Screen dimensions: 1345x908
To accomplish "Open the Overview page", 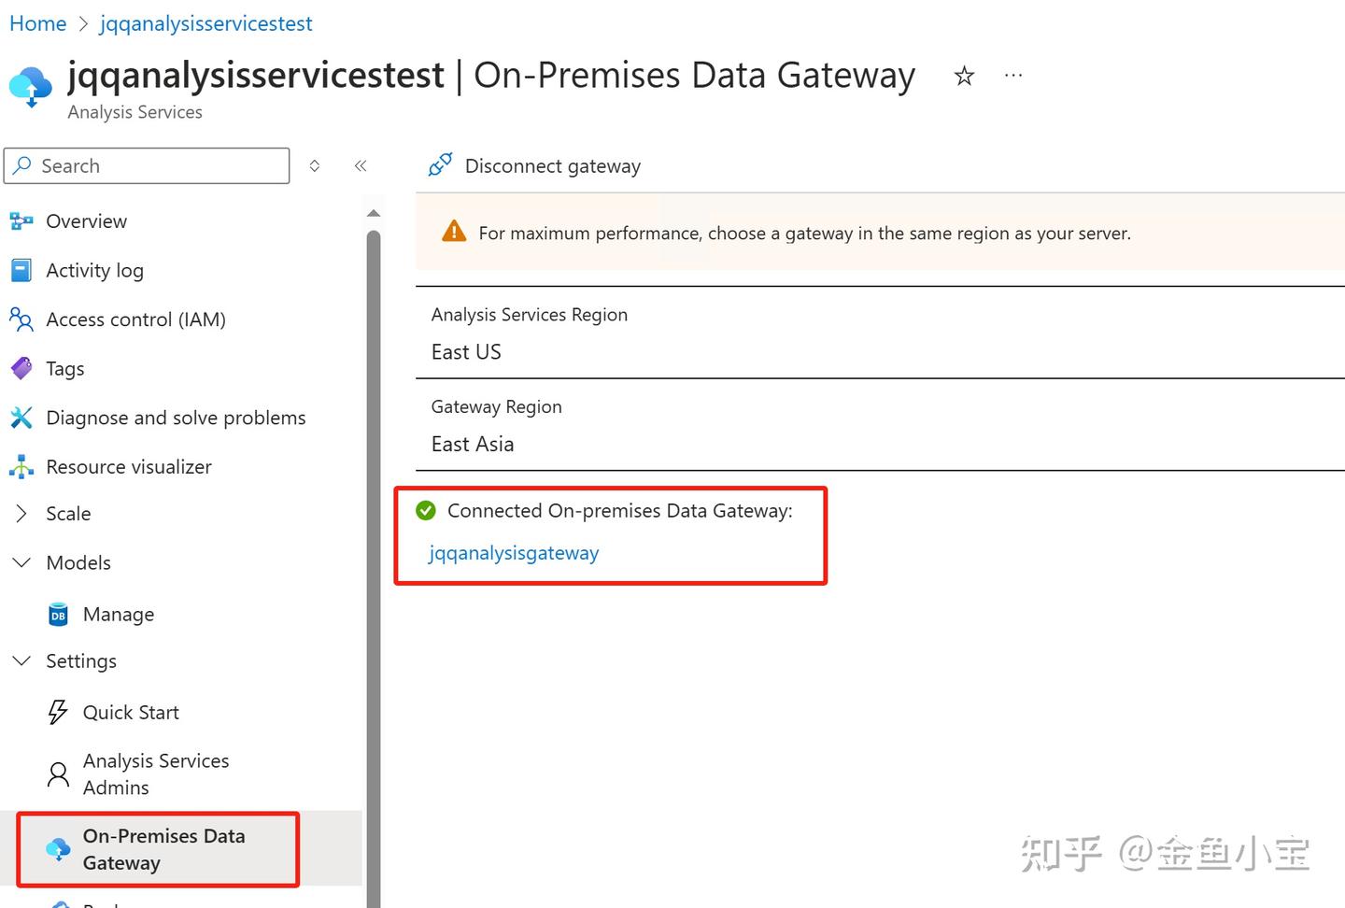I will (x=86, y=221).
